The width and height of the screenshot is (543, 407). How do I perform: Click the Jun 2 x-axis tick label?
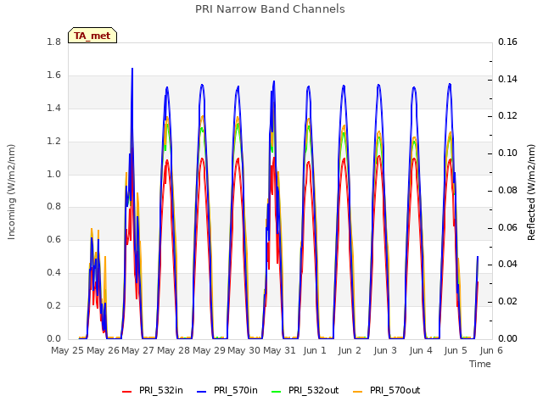pos(350,350)
